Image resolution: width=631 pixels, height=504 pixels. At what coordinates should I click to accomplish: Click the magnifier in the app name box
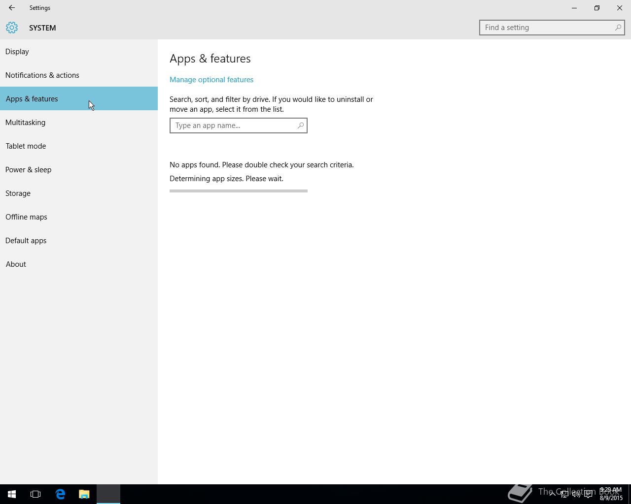(300, 126)
